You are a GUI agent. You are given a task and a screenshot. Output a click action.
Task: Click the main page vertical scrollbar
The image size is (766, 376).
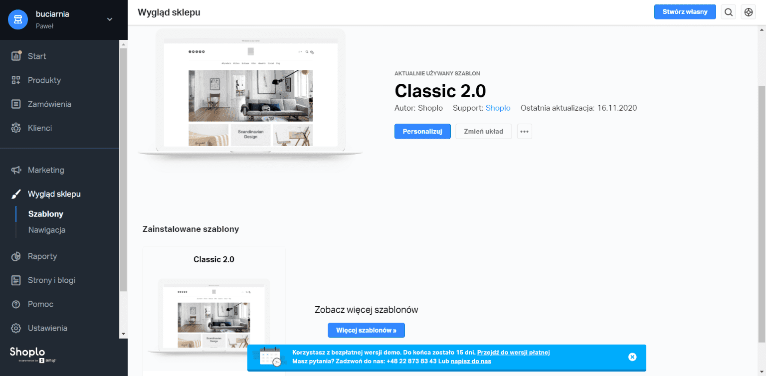[762, 214]
